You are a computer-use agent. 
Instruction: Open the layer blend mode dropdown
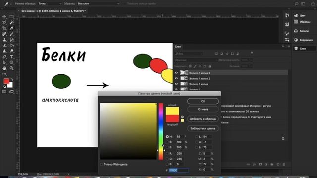(x=196, y=60)
